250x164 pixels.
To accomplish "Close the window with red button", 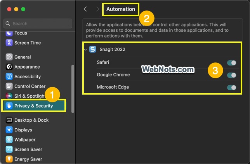I will (9, 9).
